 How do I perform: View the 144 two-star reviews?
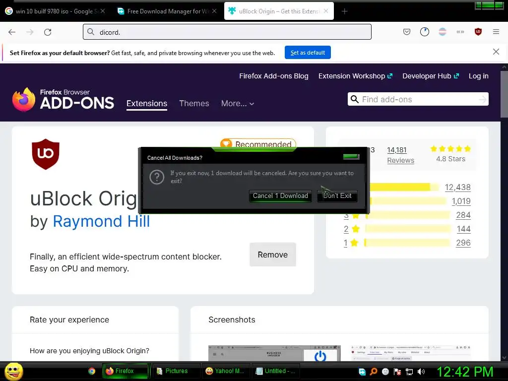click(x=463, y=229)
